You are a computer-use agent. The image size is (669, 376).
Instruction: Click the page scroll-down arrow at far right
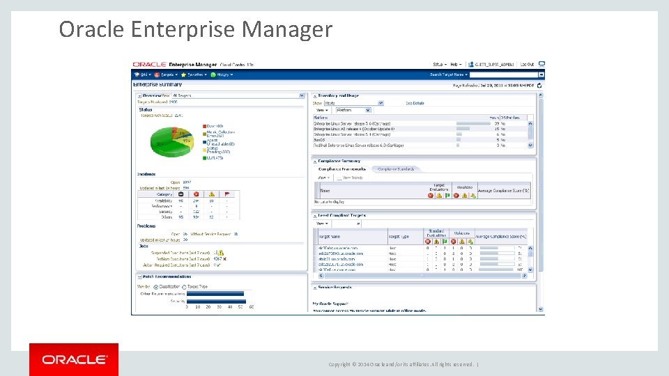[x=541, y=309]
